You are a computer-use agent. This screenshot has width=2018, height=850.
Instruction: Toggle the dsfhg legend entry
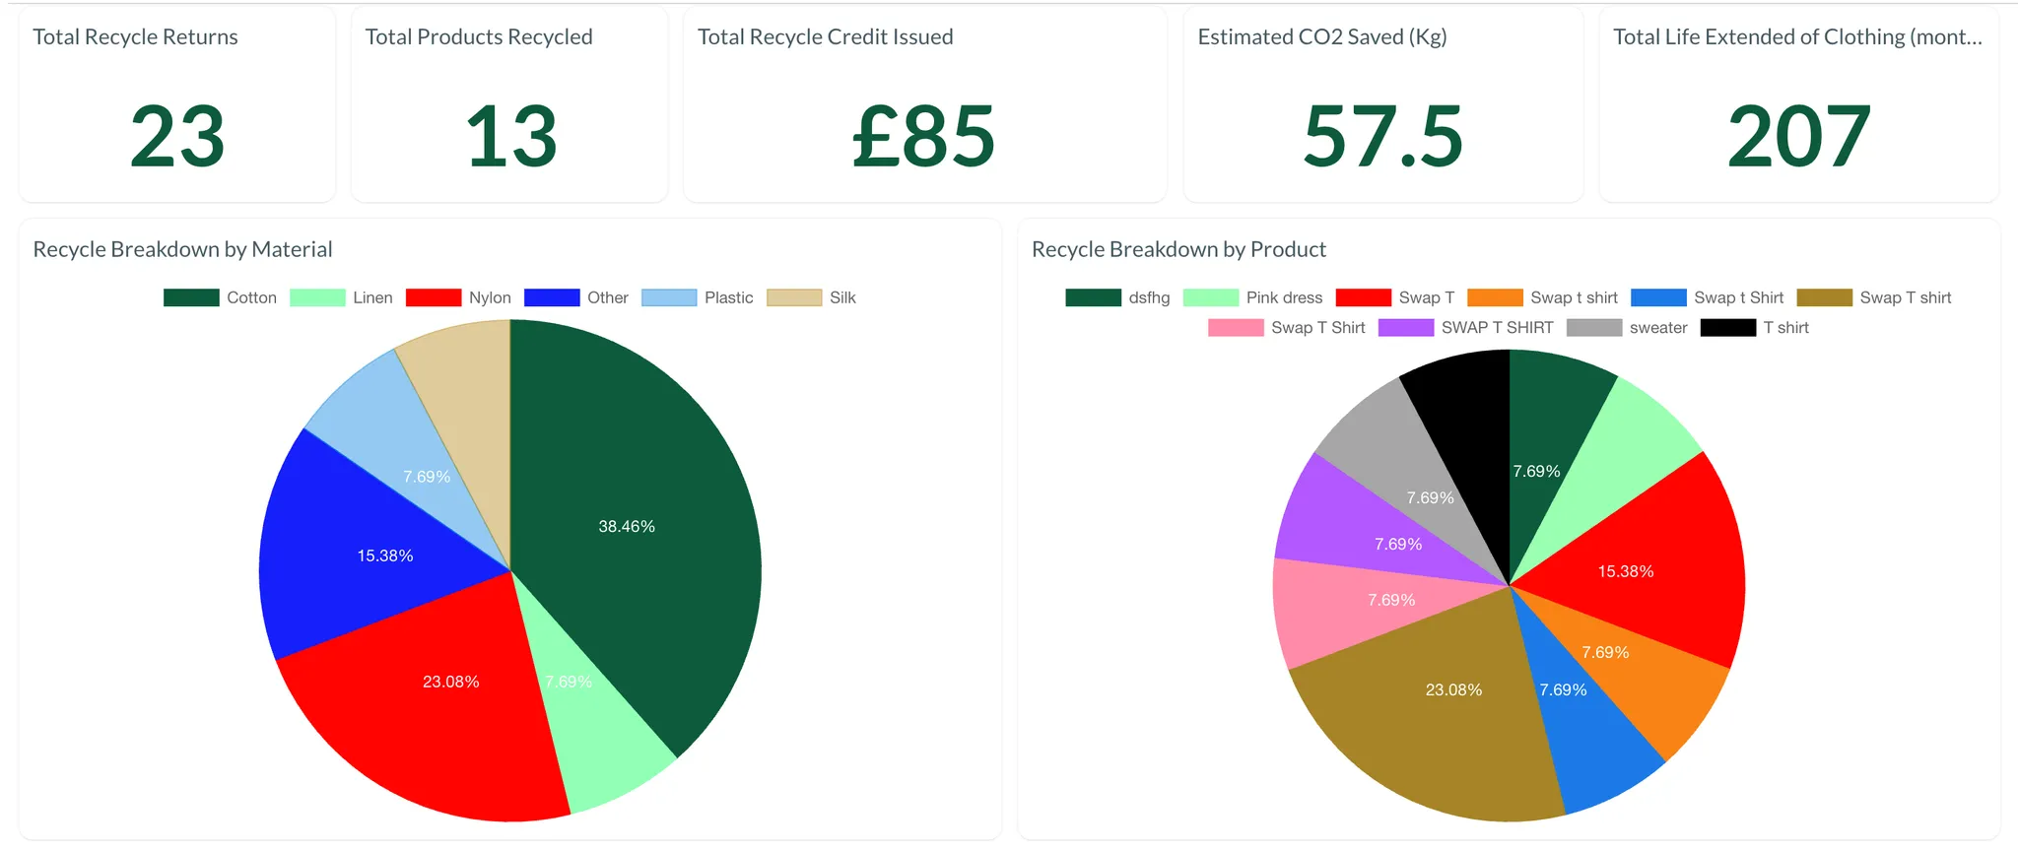tap(1117, 297)
